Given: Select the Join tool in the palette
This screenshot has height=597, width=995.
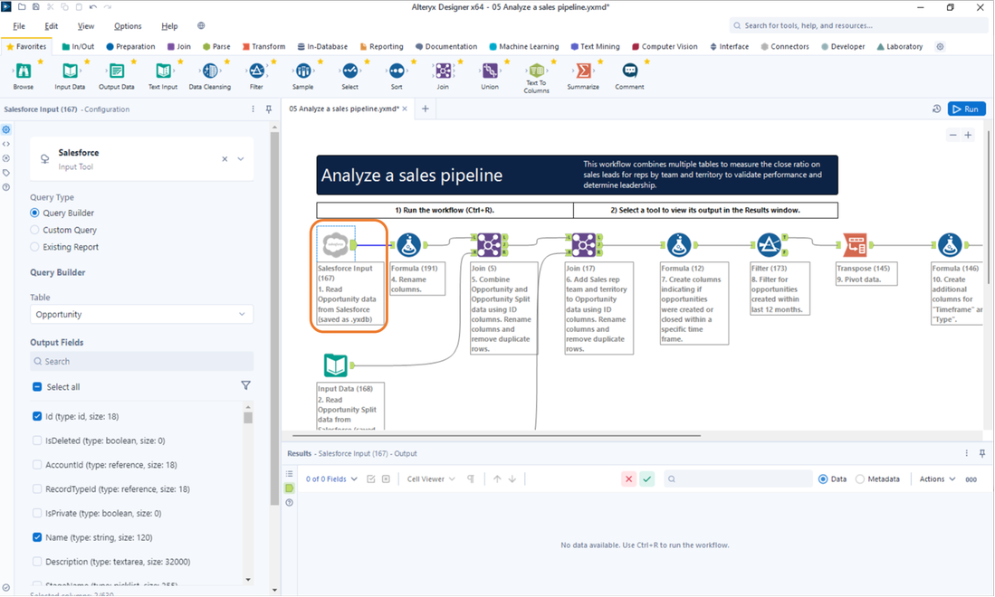Looking at the screenshot, I should pos(443,71).
